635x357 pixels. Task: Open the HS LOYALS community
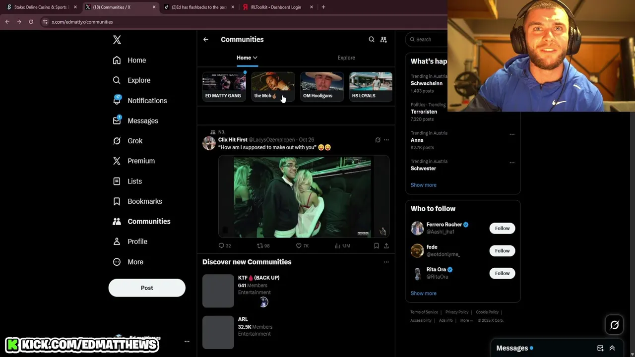[371, 86]
